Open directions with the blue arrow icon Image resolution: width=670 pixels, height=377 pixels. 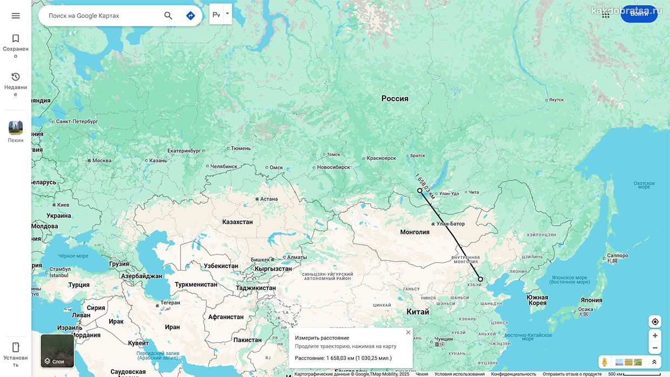(191, 16)
